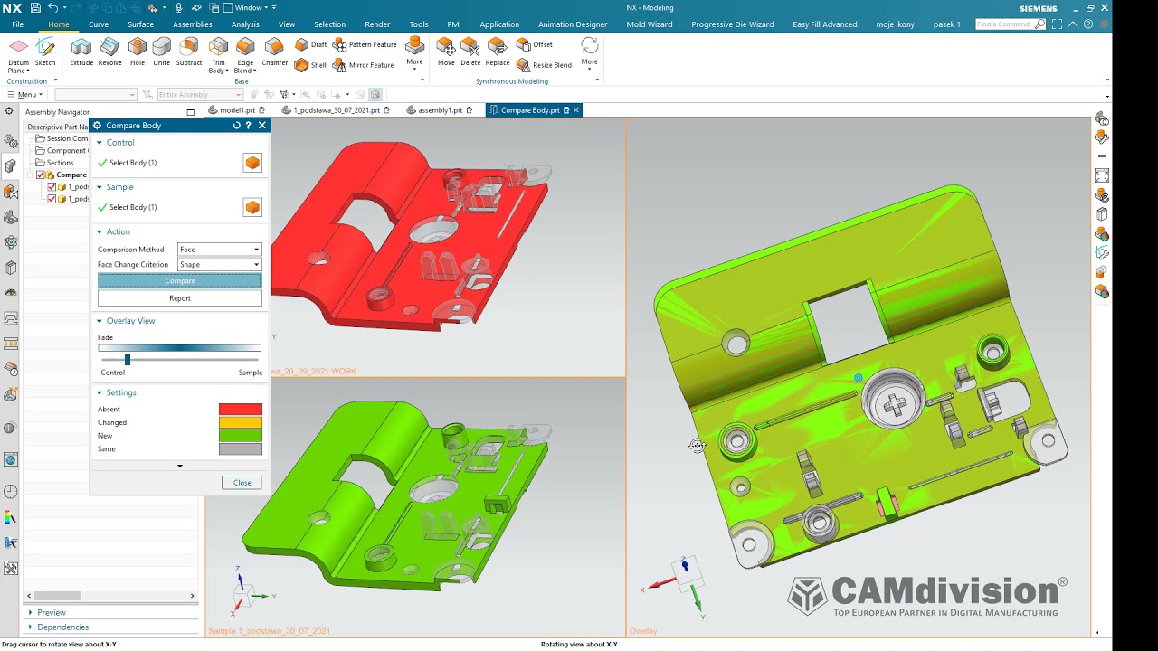Screen dimensions: 1158x651
Task: Click the Report button
Action: click(x=180, y=298)
